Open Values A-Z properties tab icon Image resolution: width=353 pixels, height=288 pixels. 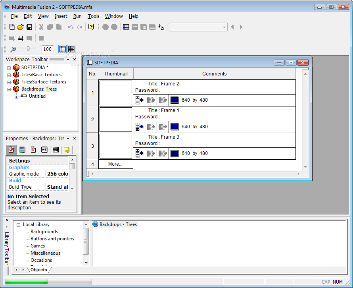coord(44,149)
